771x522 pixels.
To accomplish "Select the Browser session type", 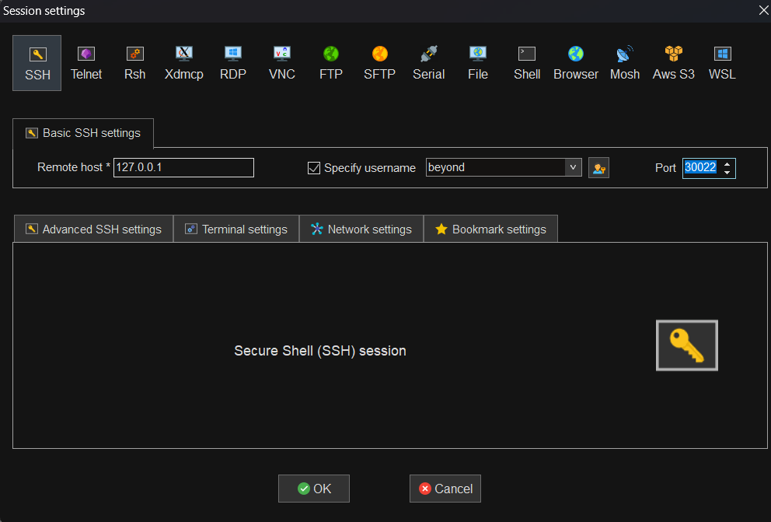I will (576, 63).
